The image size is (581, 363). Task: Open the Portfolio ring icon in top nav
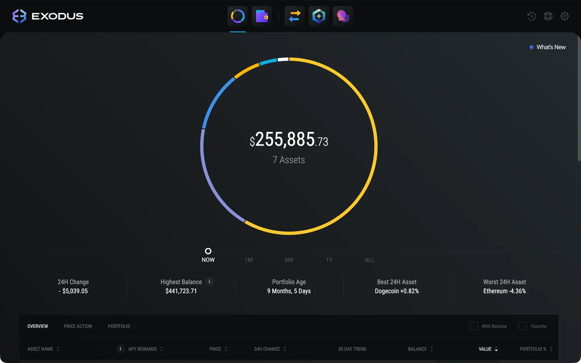pos(238,16)
